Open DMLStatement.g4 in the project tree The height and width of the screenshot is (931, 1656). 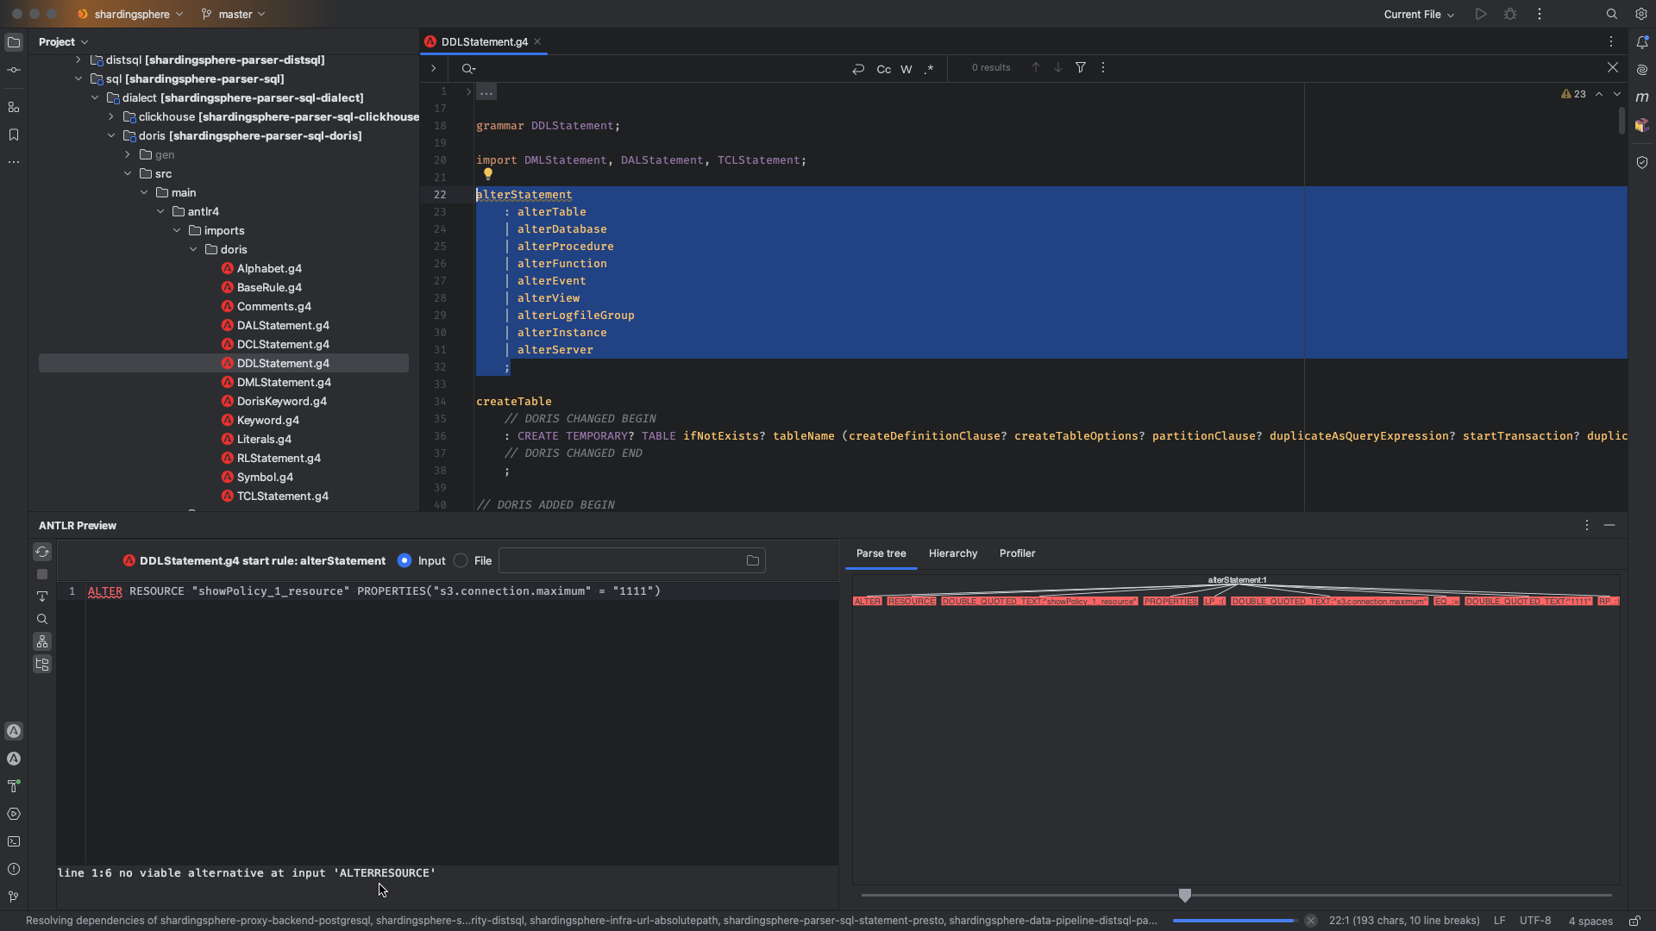click(283, 383)
